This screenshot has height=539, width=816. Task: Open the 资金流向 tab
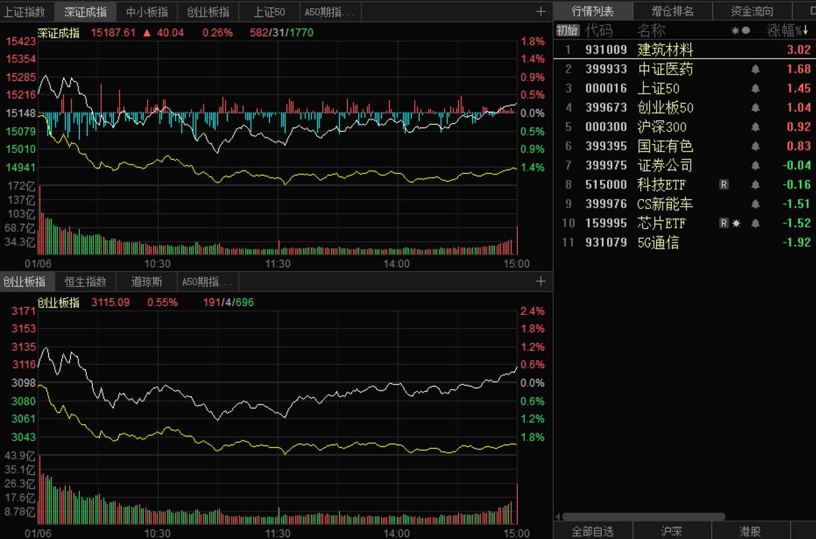(x=752, y=11)
